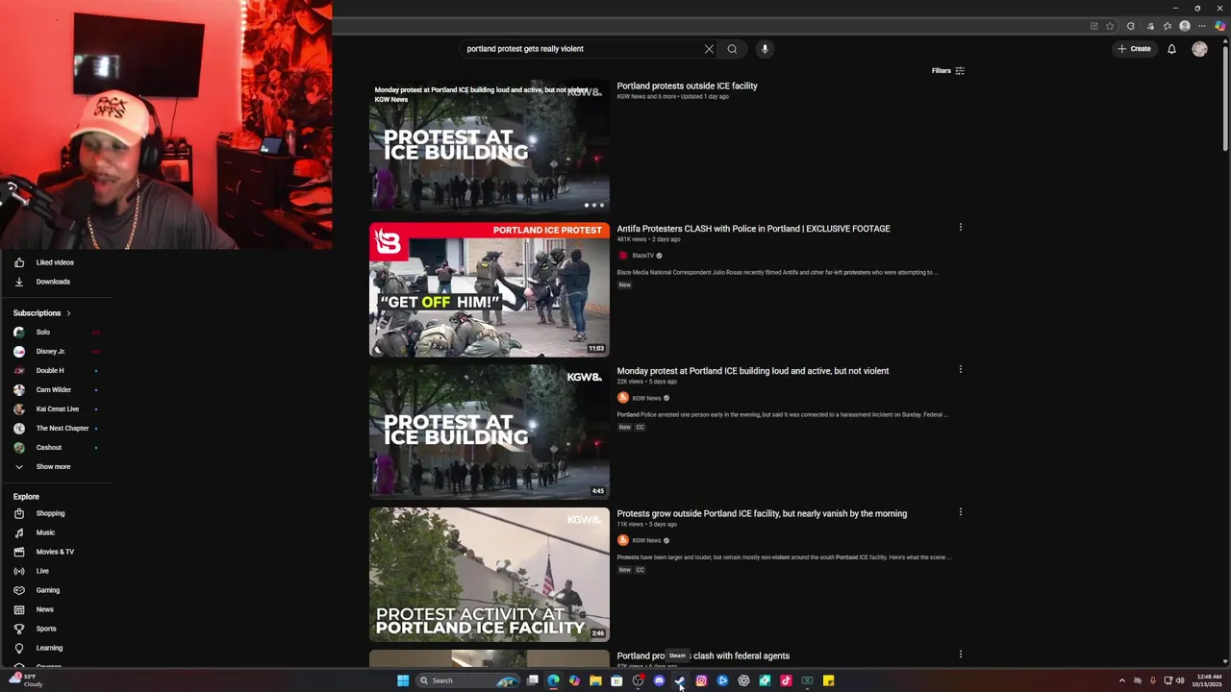Open Instagram from taskbar
The image size is (1231, 692).
pyautogui.click(x=701, y=680)
